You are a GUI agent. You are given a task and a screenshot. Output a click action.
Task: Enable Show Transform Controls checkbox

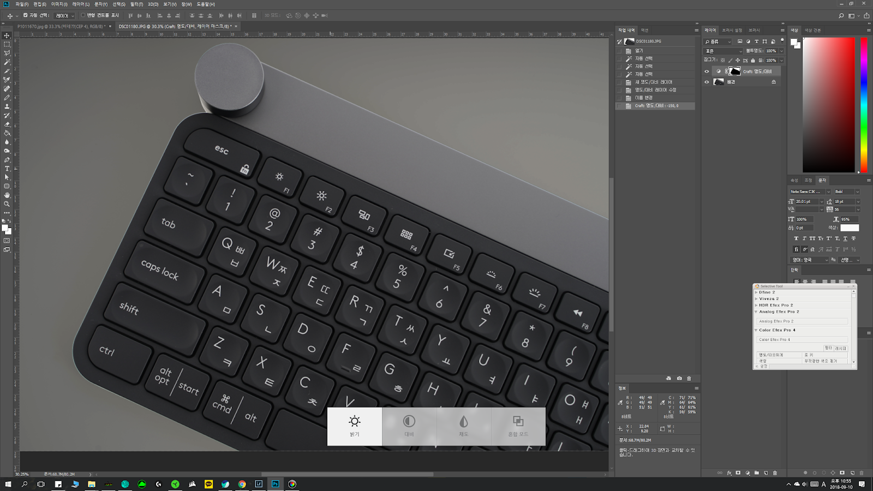tap(83, 16)
